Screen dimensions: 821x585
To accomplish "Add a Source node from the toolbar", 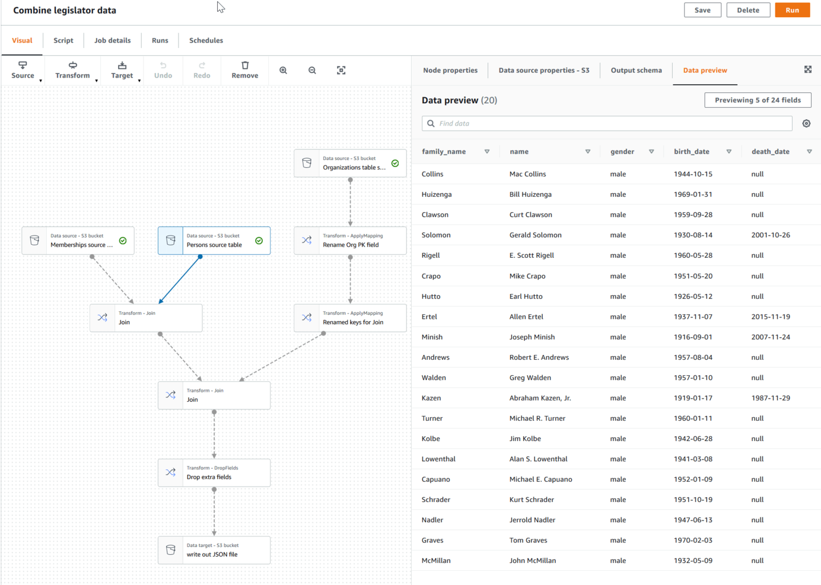I will coord(23,68).
